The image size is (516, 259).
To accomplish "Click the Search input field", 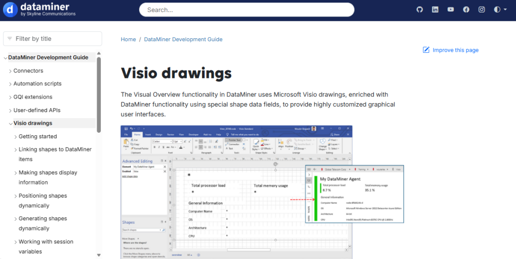I will [x=246, y=10].
